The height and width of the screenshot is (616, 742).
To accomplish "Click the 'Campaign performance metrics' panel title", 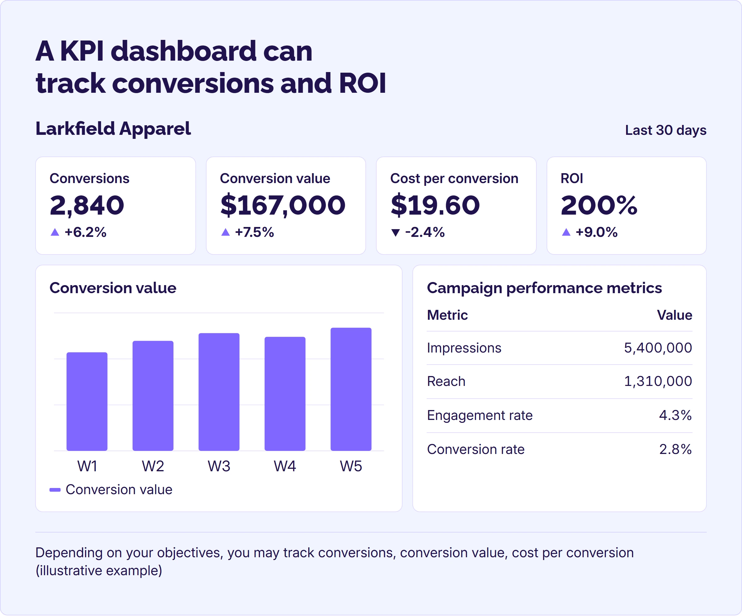I will (x=544, y=289).
